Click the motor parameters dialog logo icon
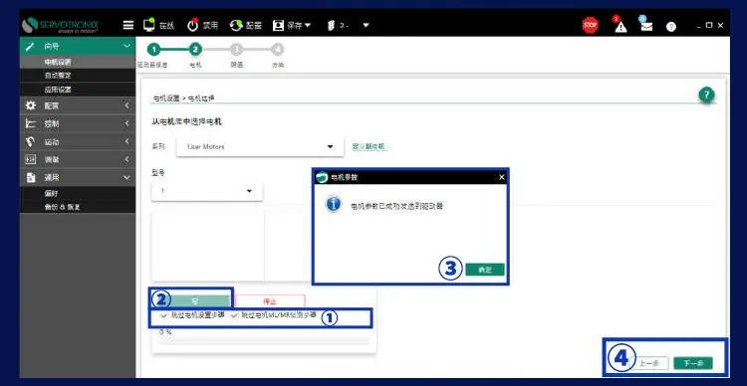 tap(322, 177)
